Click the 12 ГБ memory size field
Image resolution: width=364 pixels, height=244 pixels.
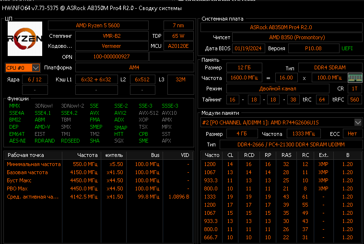[244, 67]
